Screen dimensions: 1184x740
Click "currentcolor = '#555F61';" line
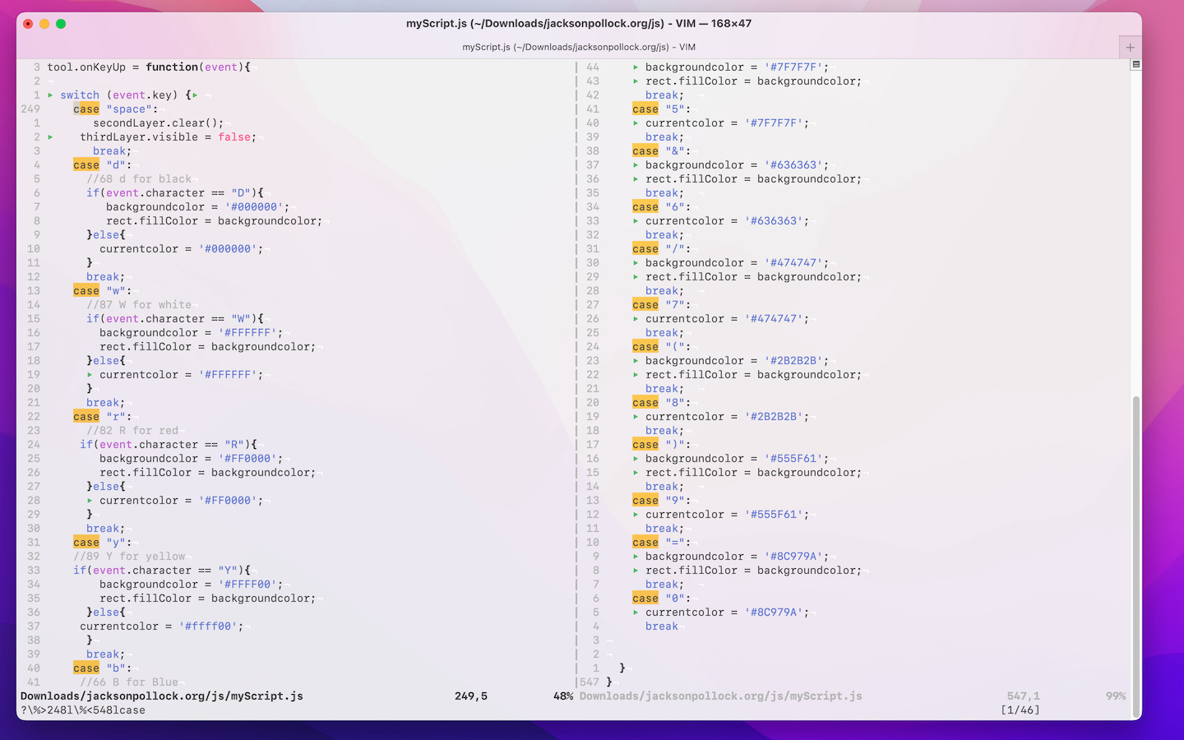[x=727, y=514]
